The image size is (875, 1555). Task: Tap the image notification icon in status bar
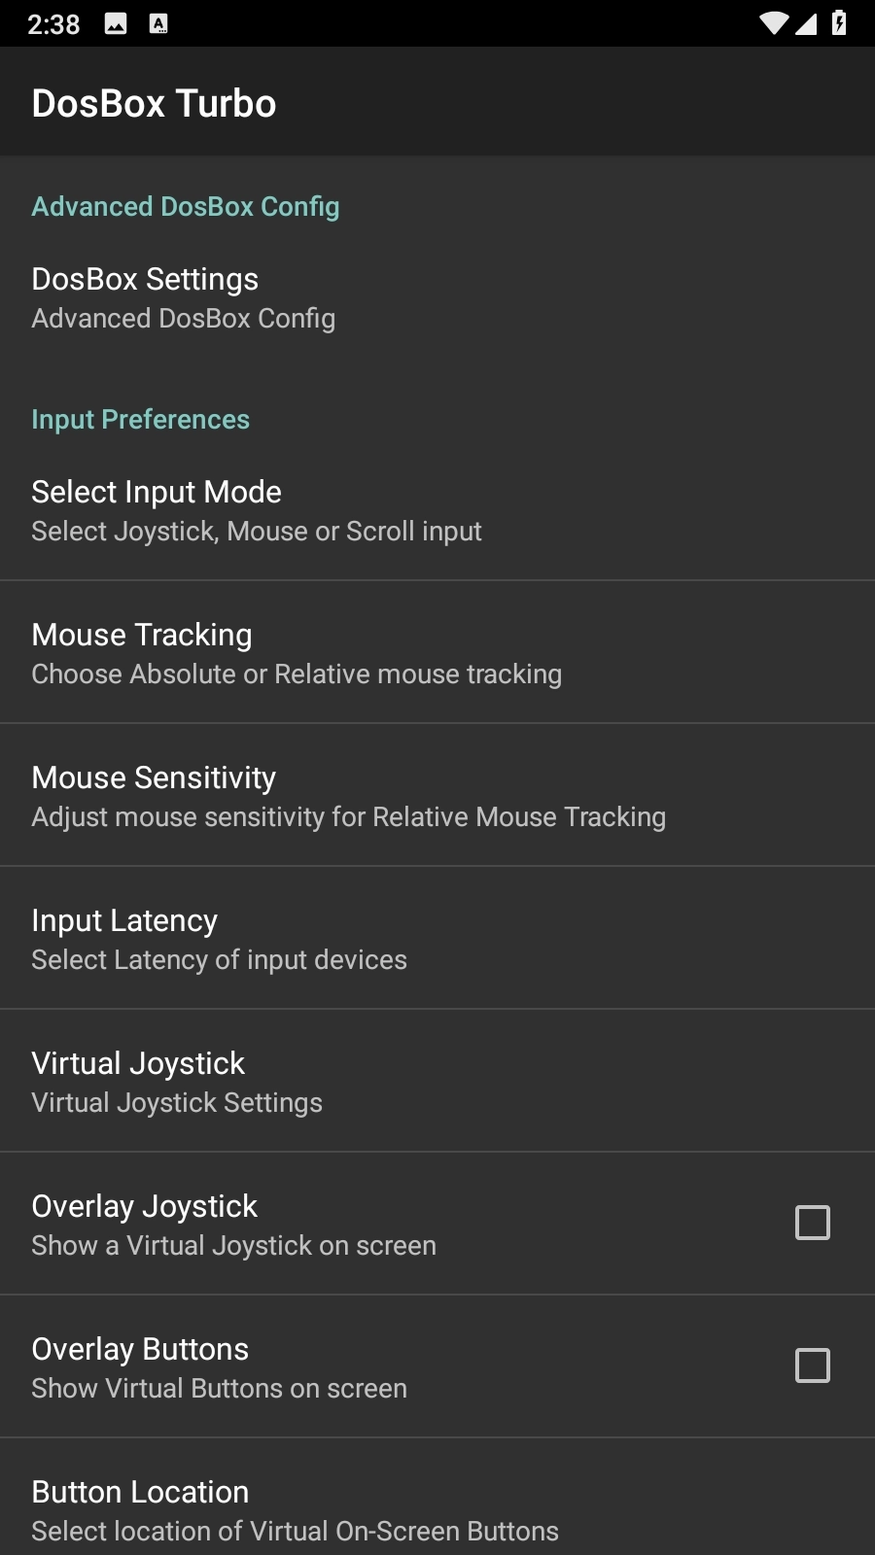116,24
